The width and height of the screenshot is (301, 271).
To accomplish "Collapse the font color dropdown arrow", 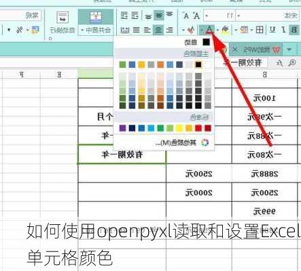I will 202,30.
